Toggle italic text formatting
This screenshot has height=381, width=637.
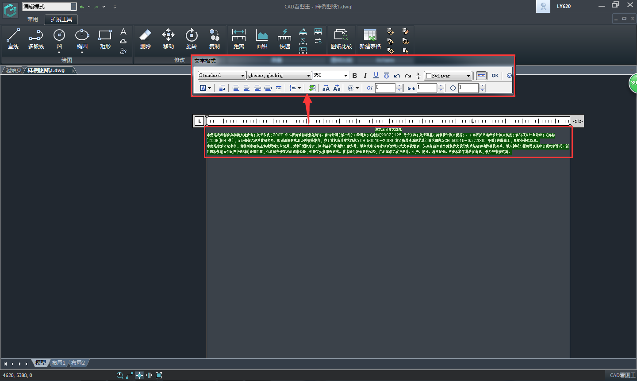(365, 76)
